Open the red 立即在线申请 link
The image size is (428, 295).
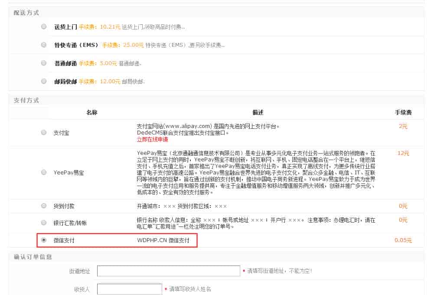coord(152,140)
